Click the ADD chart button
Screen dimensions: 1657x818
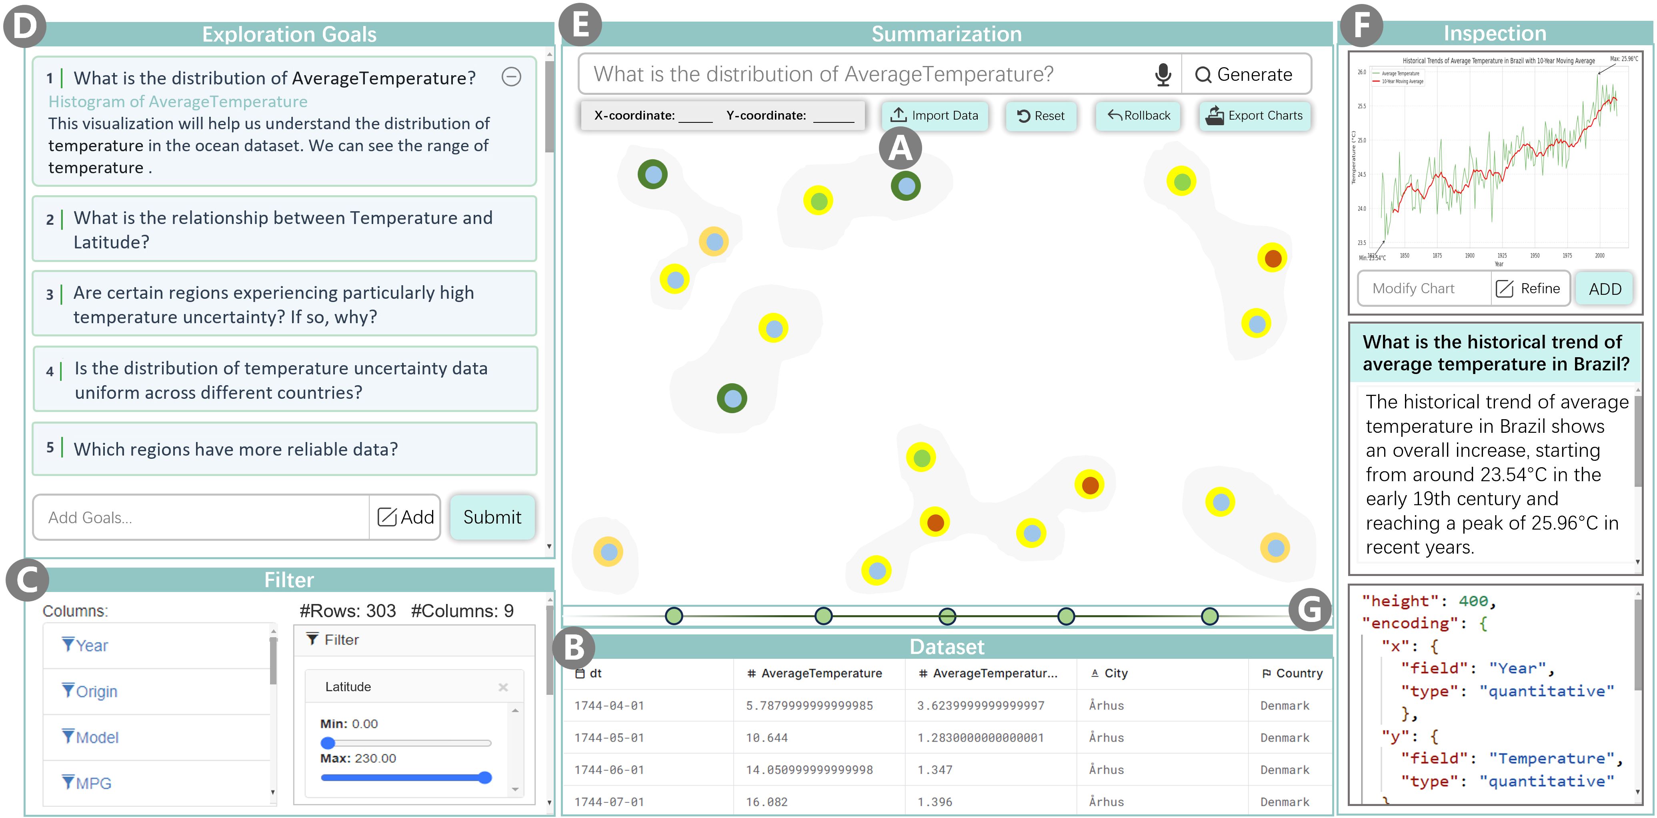click(1605, 289)
